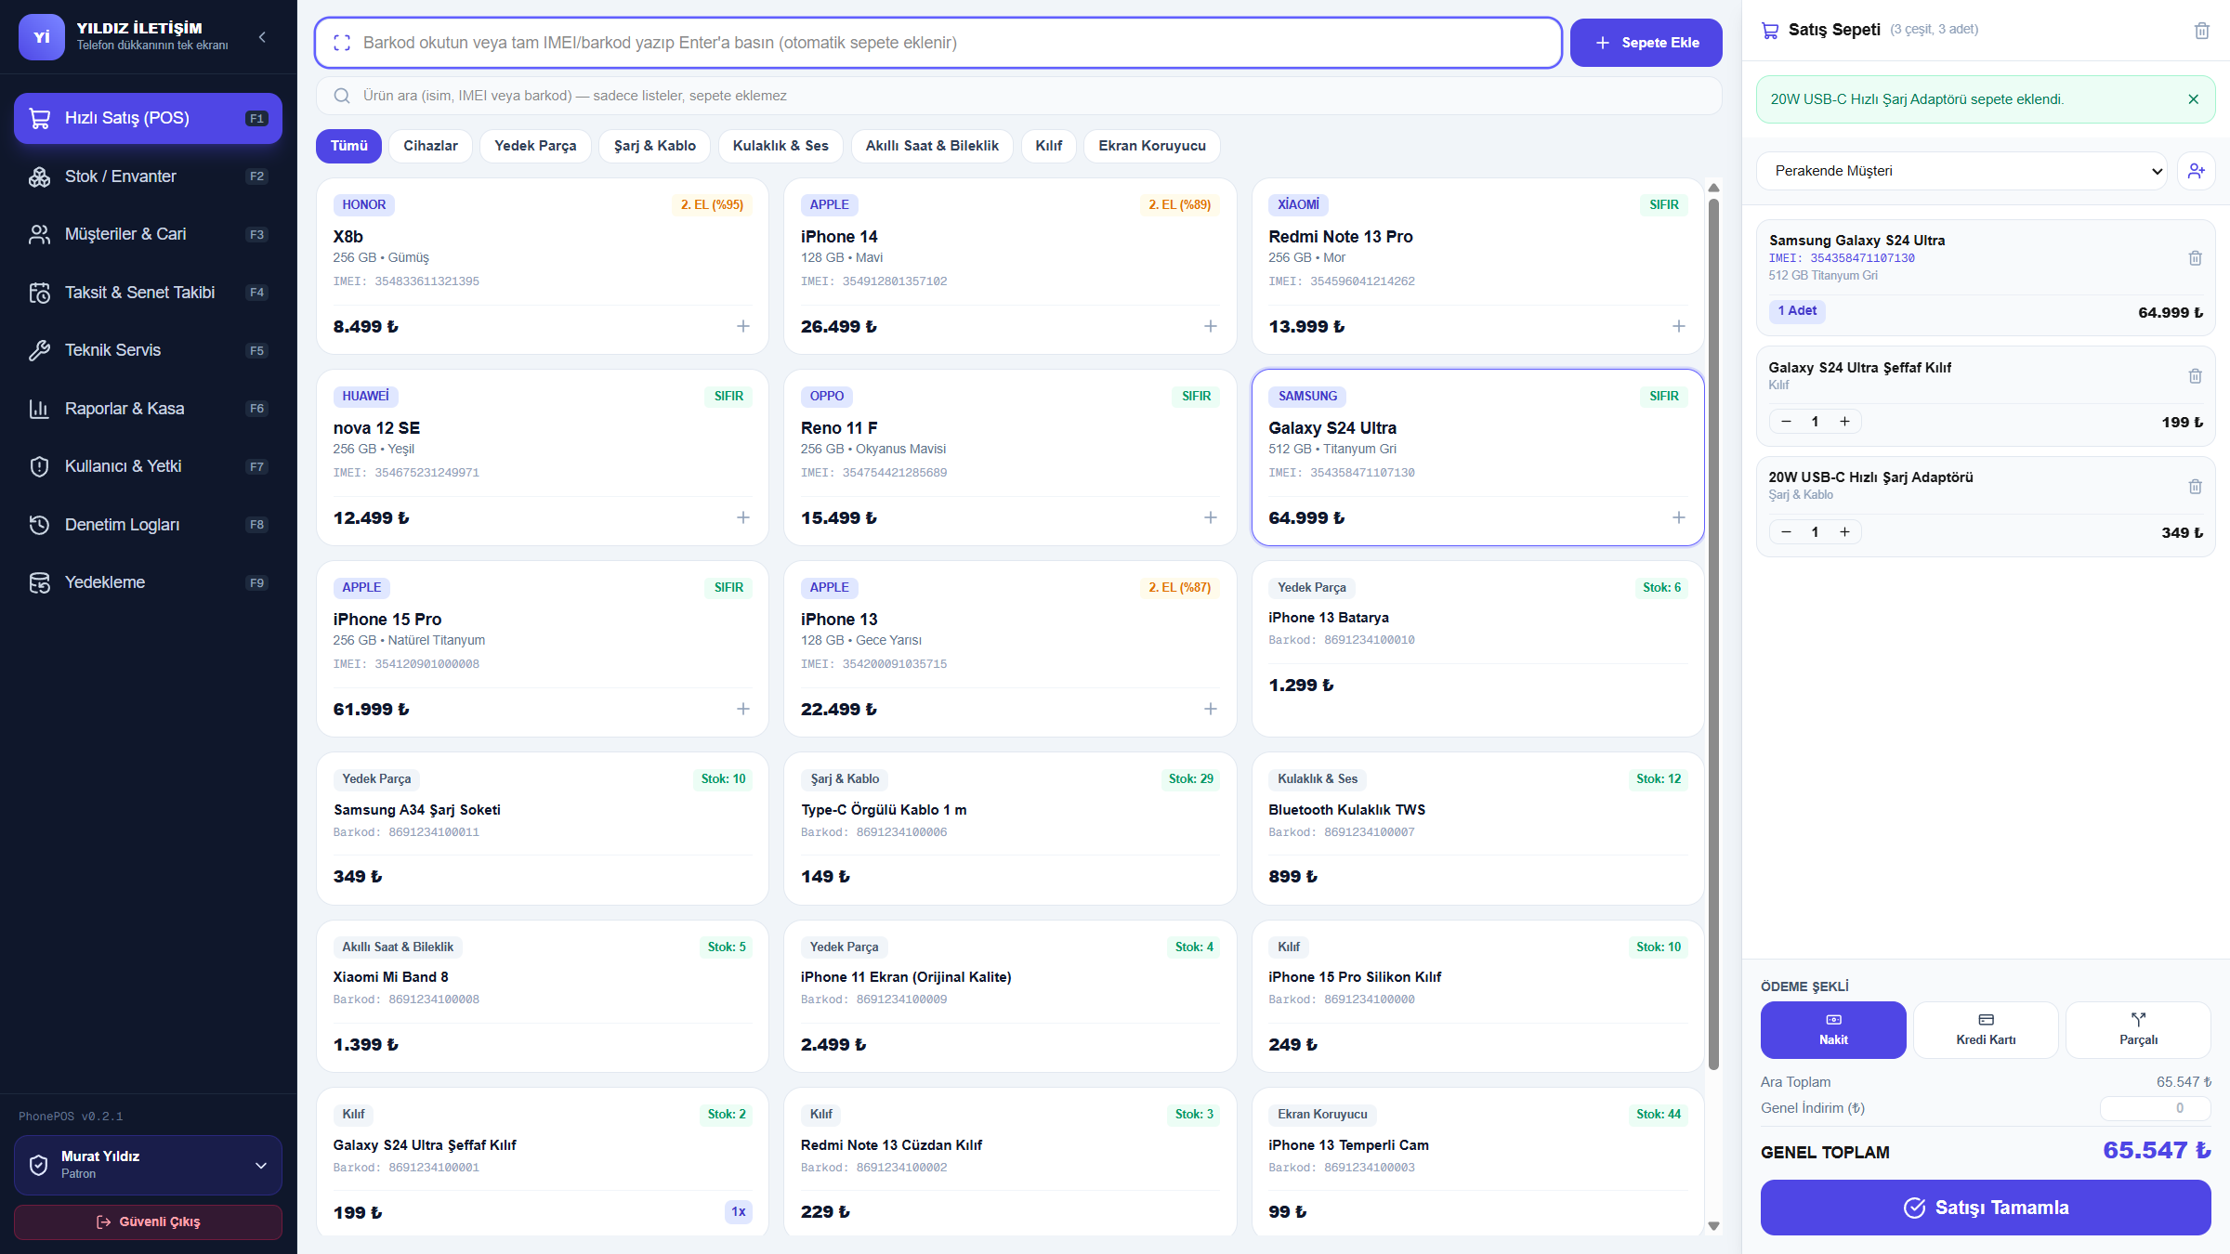Filter products by Yedek Parça

535,146
